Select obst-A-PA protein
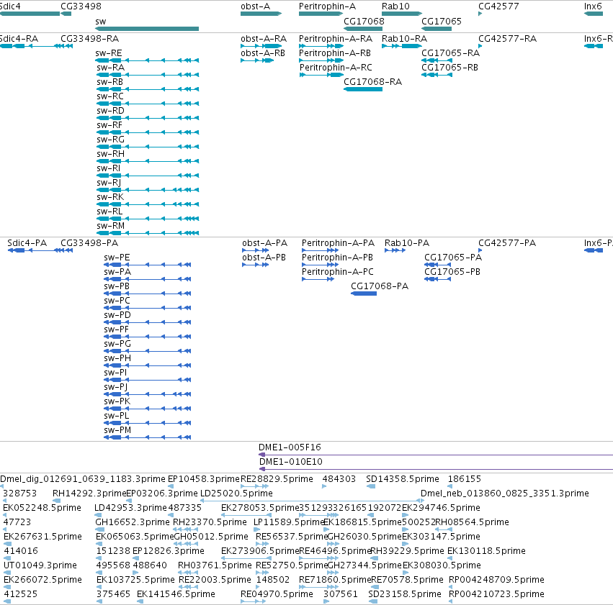 pyautogui.click(x=255, y=250)
